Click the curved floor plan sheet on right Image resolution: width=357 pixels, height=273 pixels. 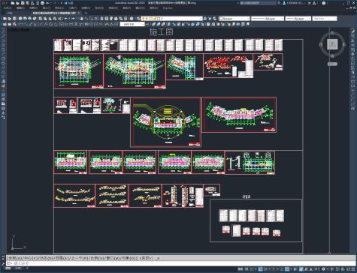coord(240,115)
